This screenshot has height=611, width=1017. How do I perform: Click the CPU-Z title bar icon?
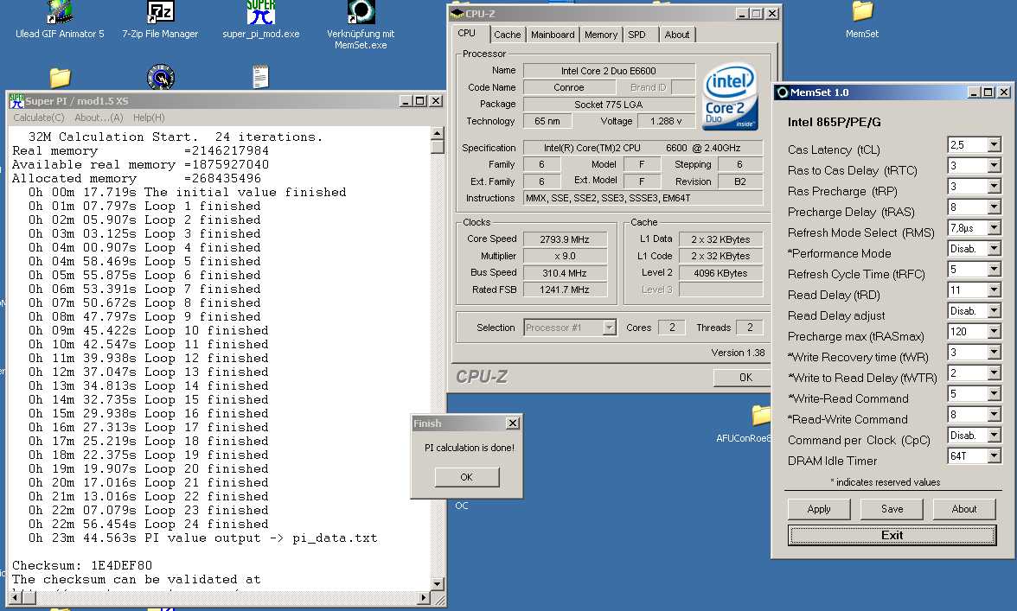click(457, 14)
